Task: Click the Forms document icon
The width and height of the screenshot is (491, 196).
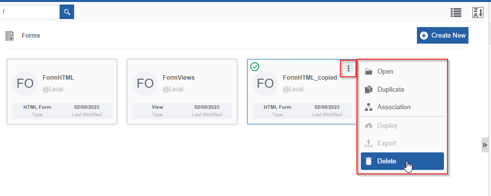Action: point(10,36)
